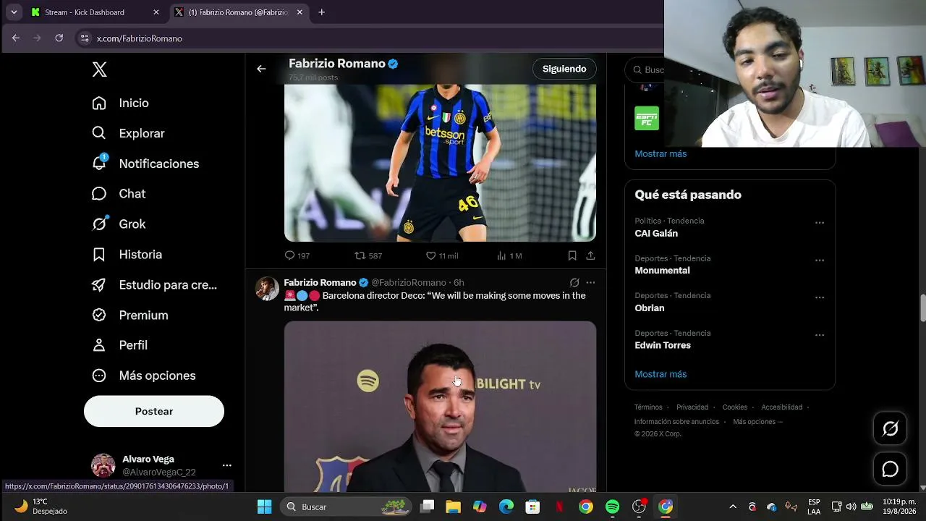Open the Deco photo in the post

point(440,407)
